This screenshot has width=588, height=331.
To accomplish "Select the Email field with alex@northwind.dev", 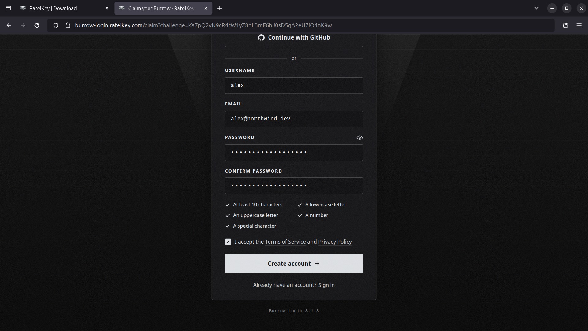I will point(294,119).
